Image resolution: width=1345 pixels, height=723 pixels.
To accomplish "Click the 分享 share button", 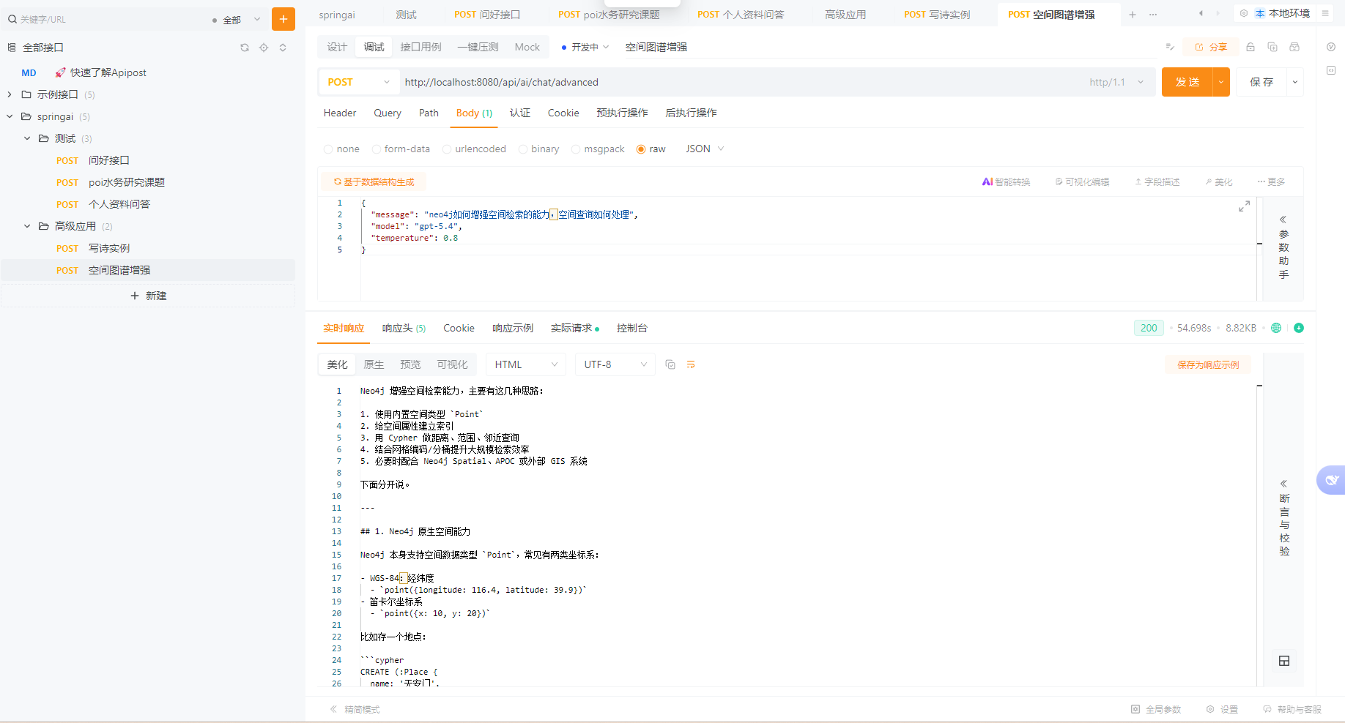I will coord(1211,47).
